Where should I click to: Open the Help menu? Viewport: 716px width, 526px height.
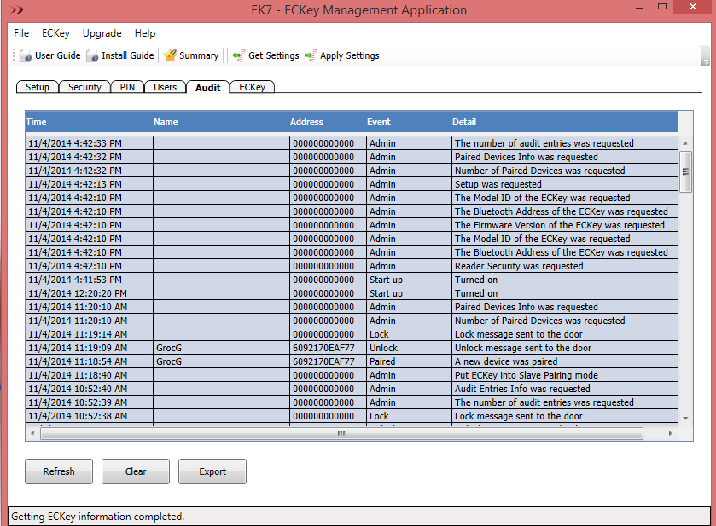coord(145,33)
